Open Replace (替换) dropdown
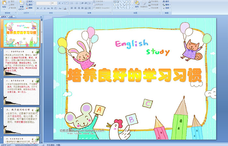Image resolution: width=228 pixels, height=146 pixels. (x=167, y=5)
